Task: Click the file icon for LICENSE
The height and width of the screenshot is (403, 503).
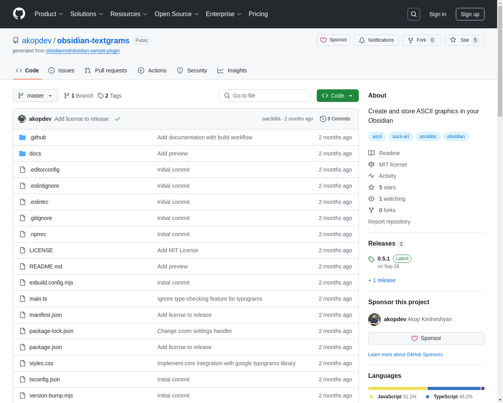Action: click(x=22, y=250)
